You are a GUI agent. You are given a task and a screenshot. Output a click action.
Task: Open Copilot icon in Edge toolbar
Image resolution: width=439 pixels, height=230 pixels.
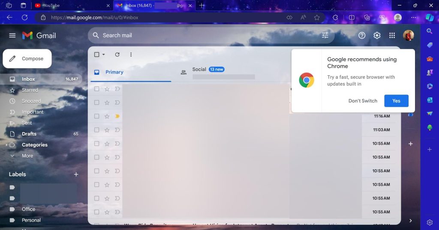click(x=430, y=17)
